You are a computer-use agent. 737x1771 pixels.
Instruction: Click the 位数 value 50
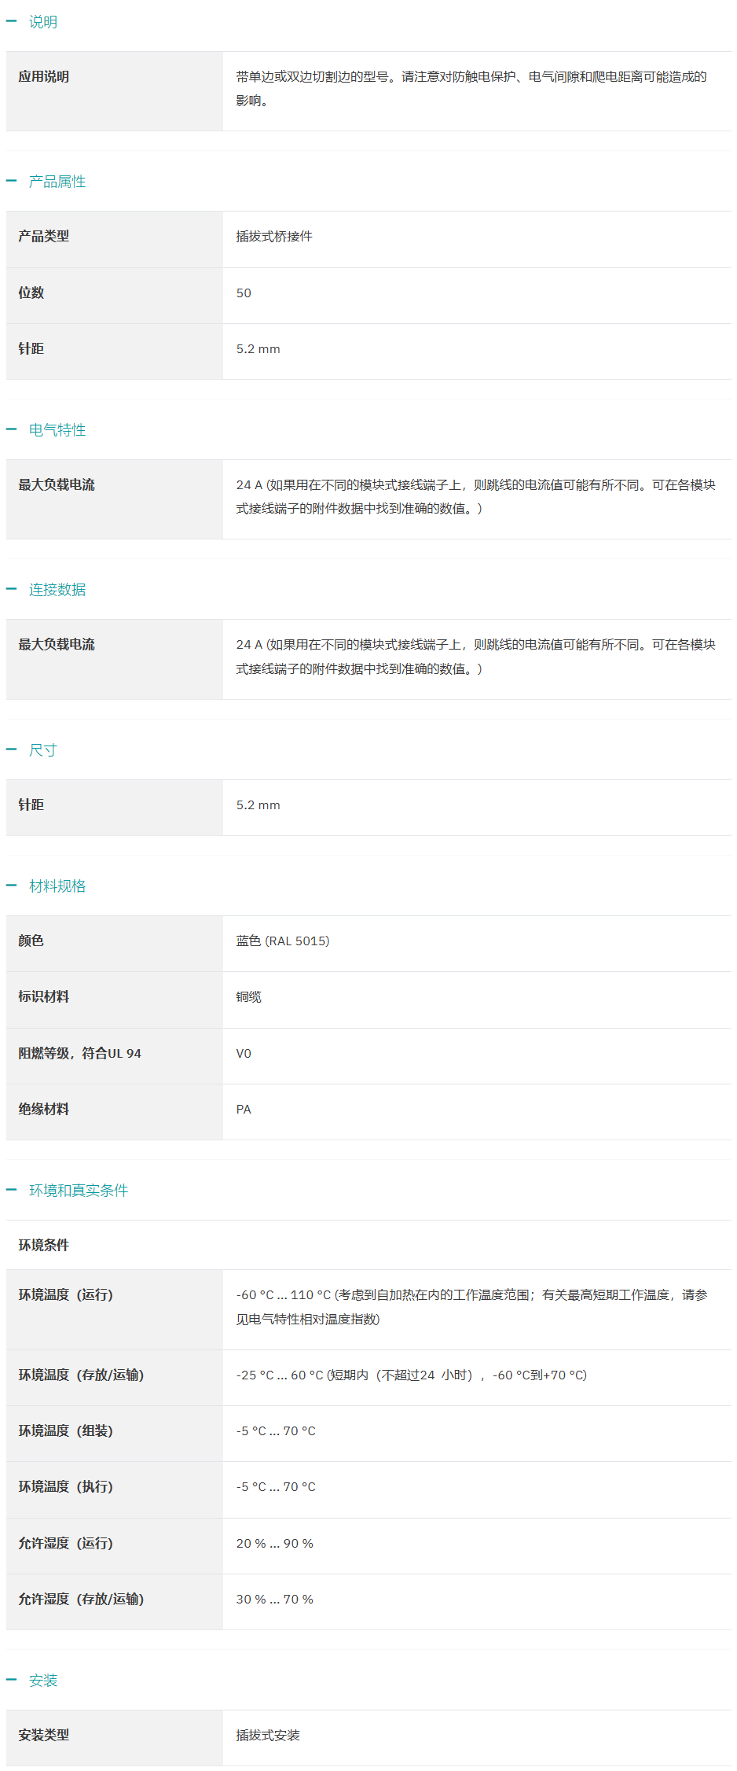244,293
